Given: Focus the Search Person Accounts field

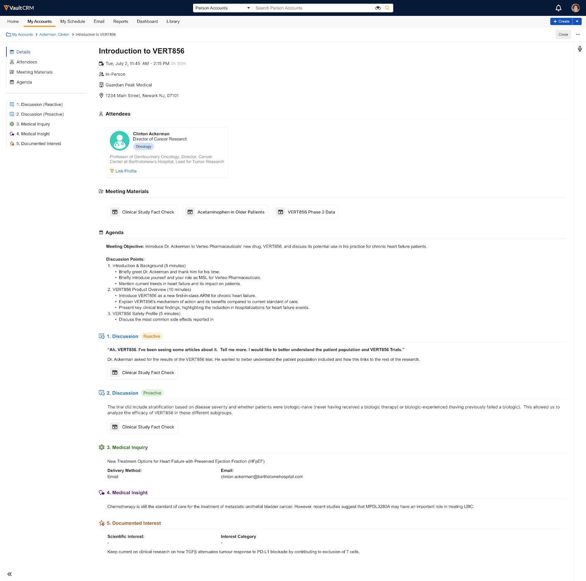Looking at the screenshot, I should [x=313, y=8].
